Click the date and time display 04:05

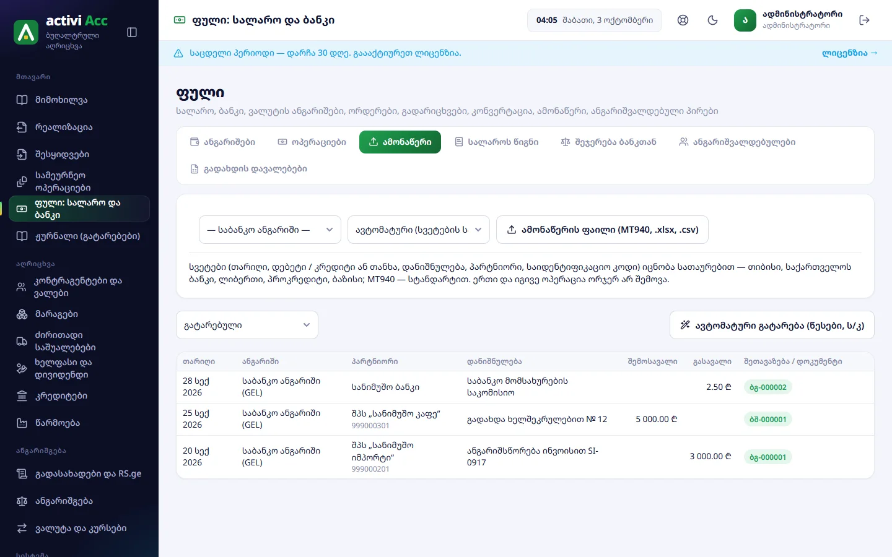coord(594,20)
